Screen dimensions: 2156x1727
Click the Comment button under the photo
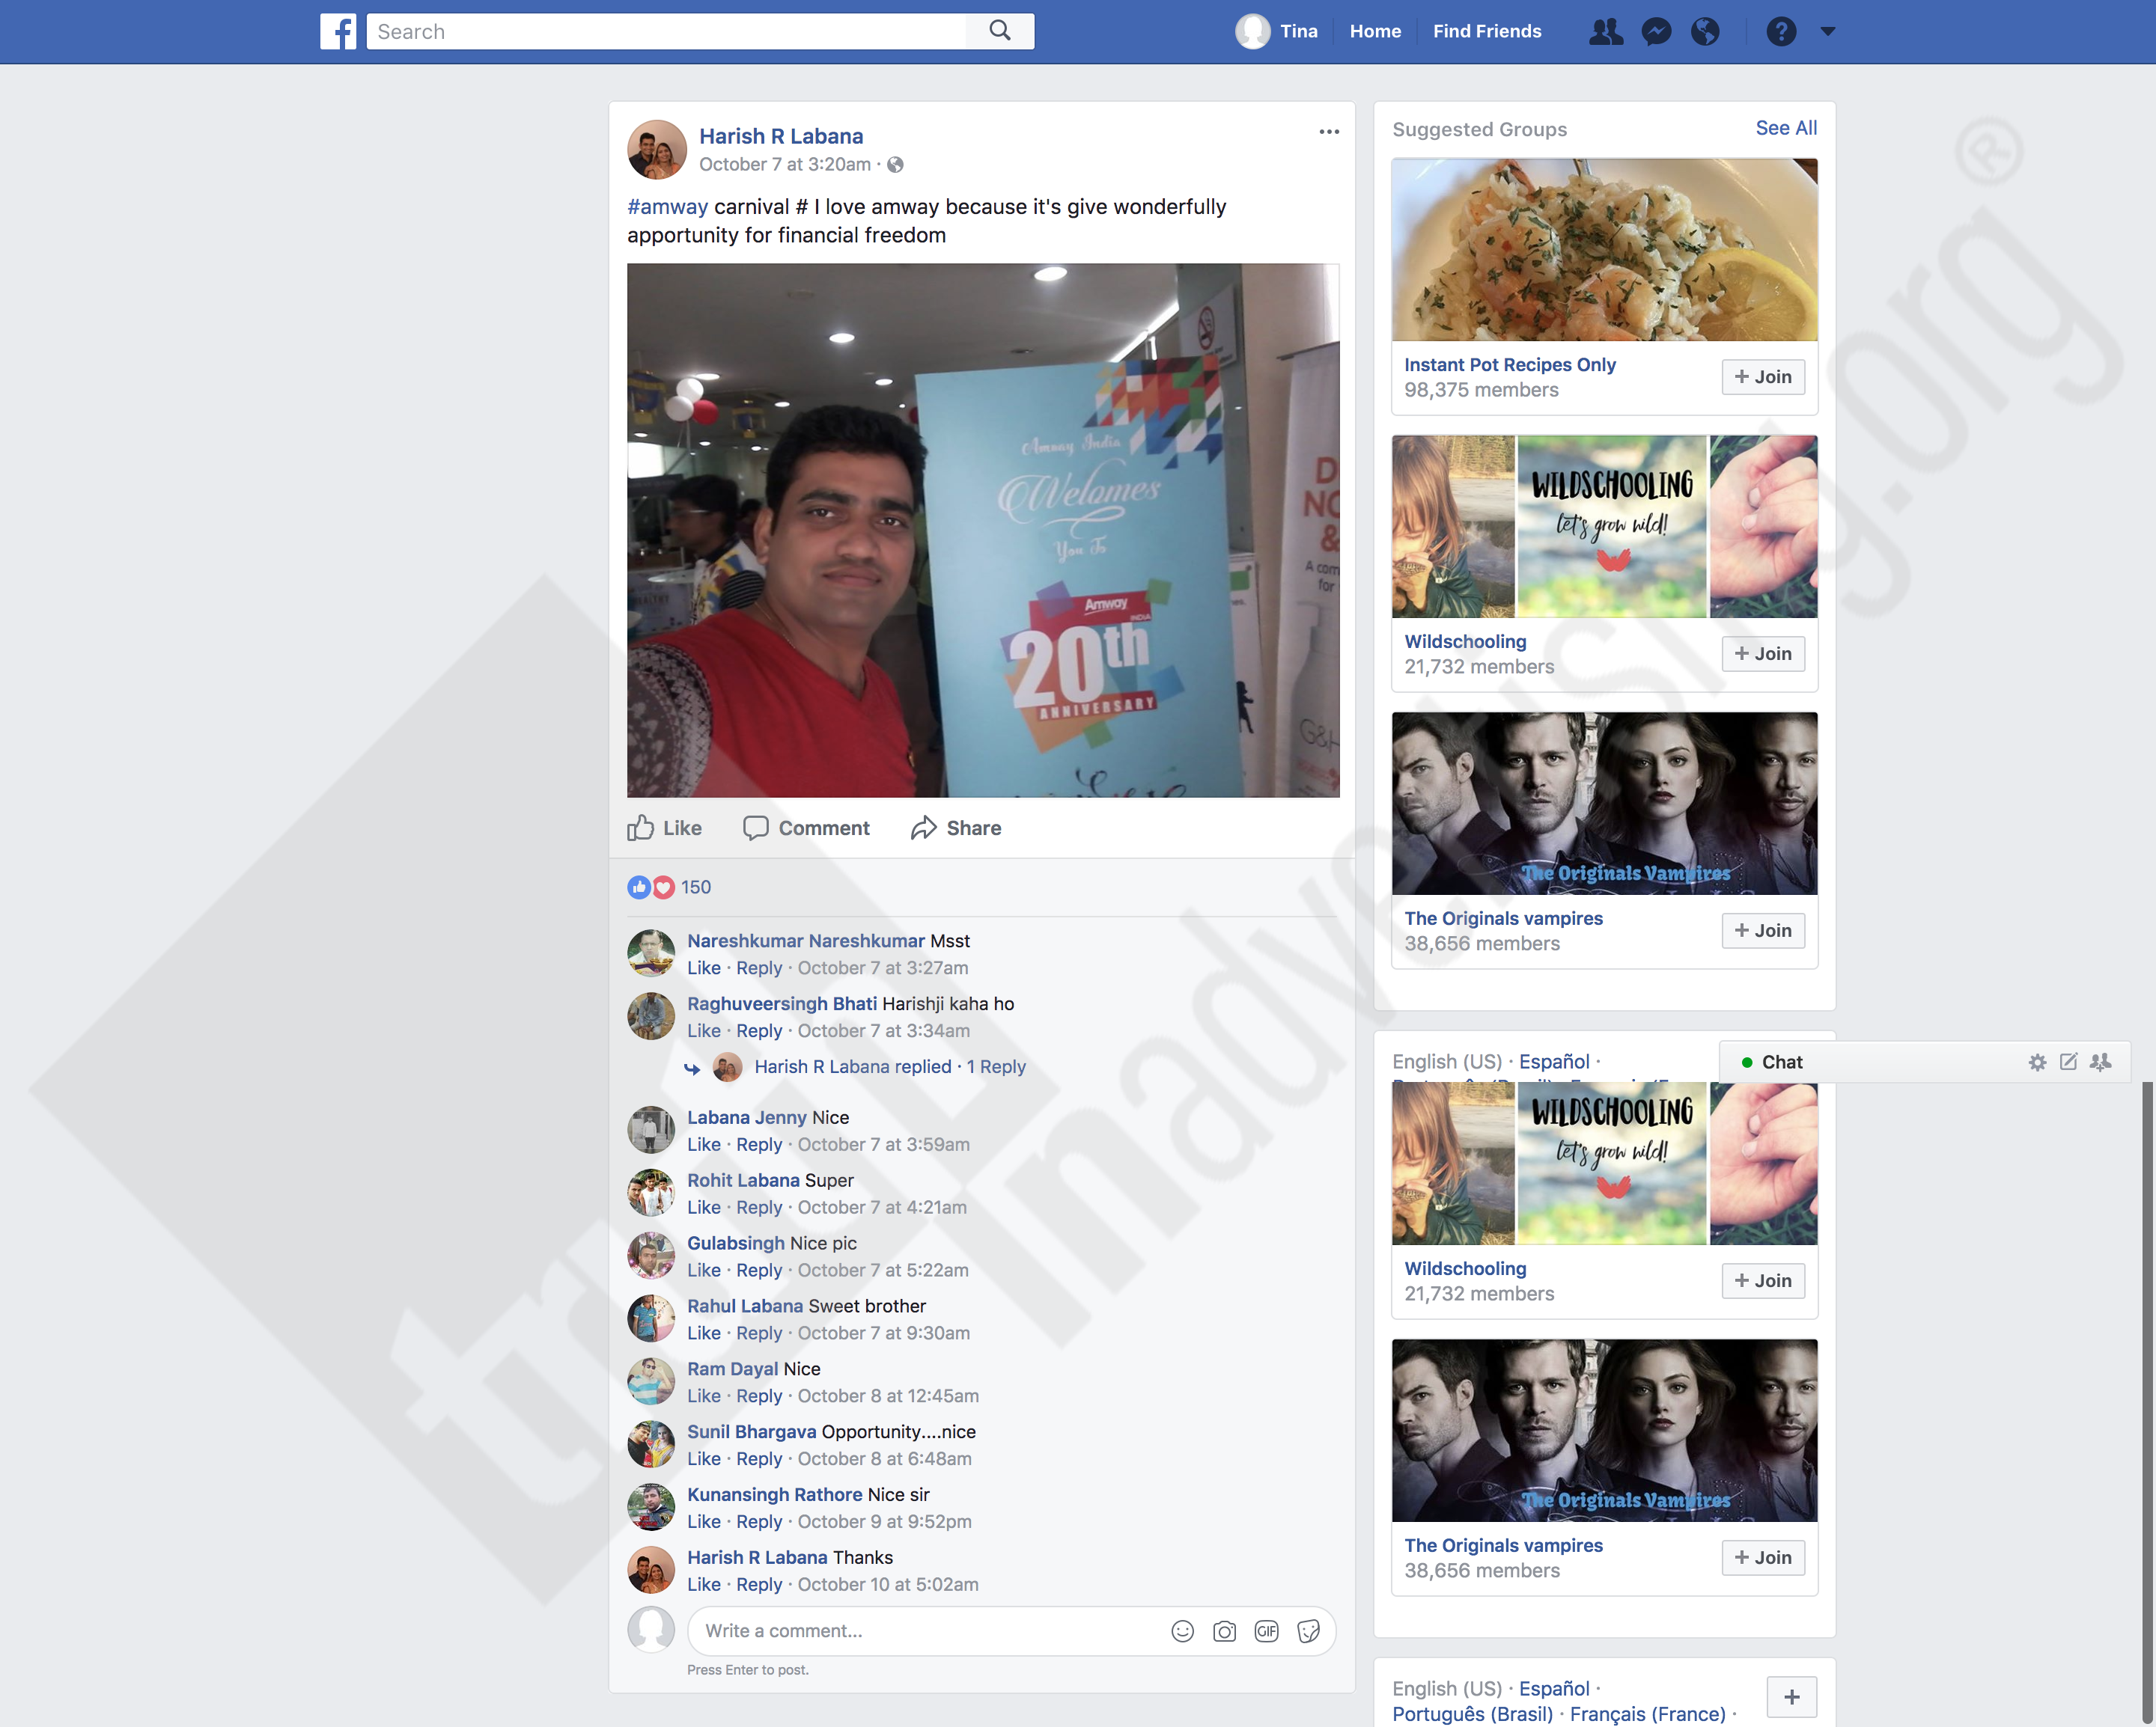pyautogui.click(x=806, y=828)
